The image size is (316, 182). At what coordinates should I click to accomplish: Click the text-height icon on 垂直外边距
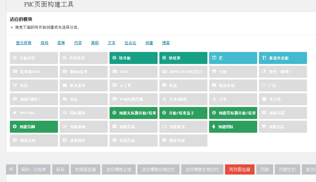[x=264, y=58]
